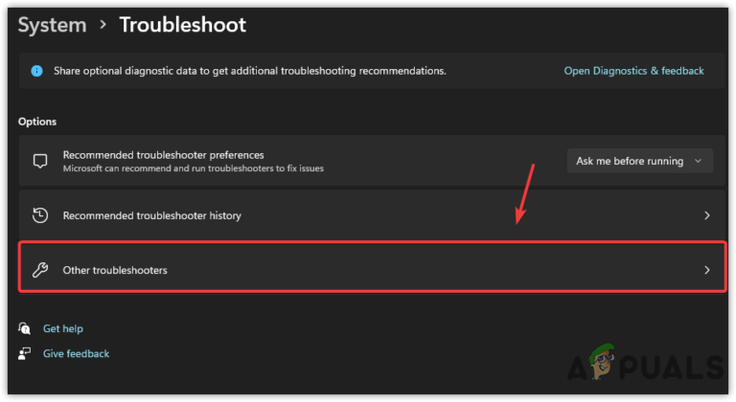Click the Troubleshoot page title
This screenshot has height=402, width=736.
pyautogui.click(x=183, y=25)
